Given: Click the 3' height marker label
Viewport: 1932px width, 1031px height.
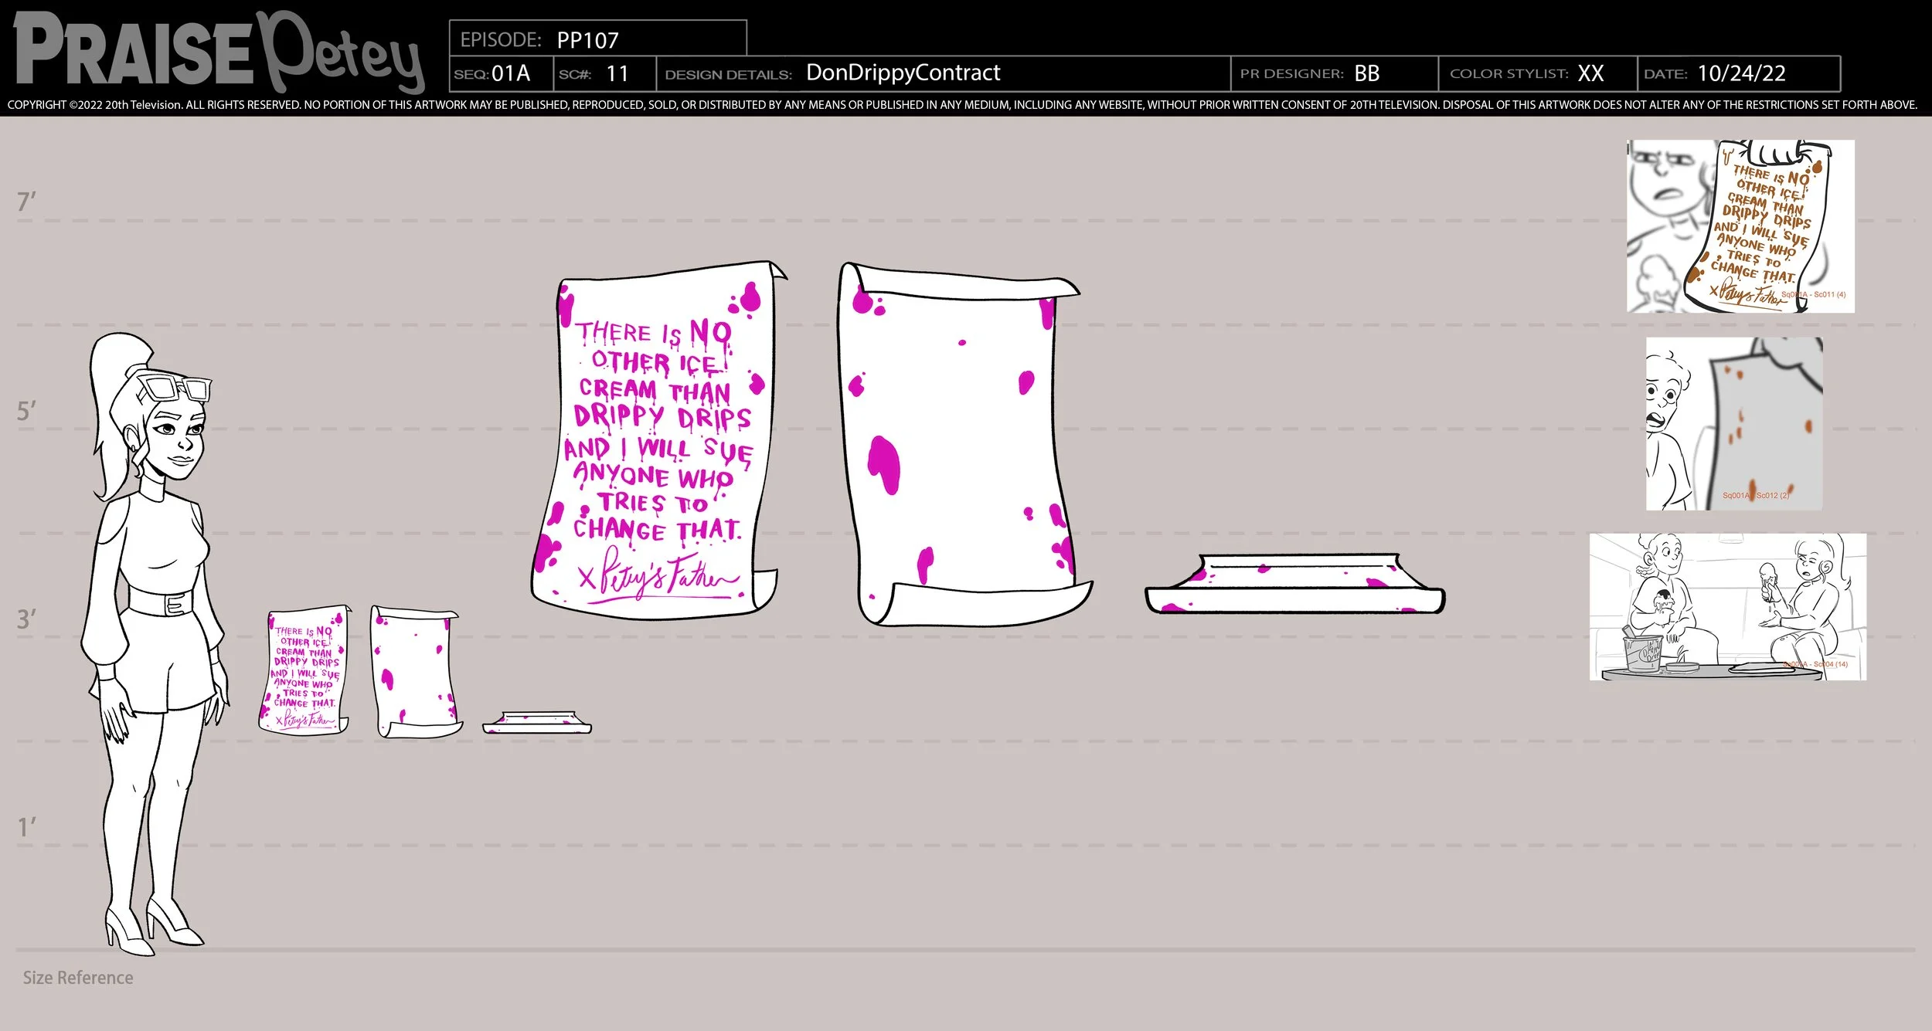Looking at the screenshot, I should [x=26, y=619].
